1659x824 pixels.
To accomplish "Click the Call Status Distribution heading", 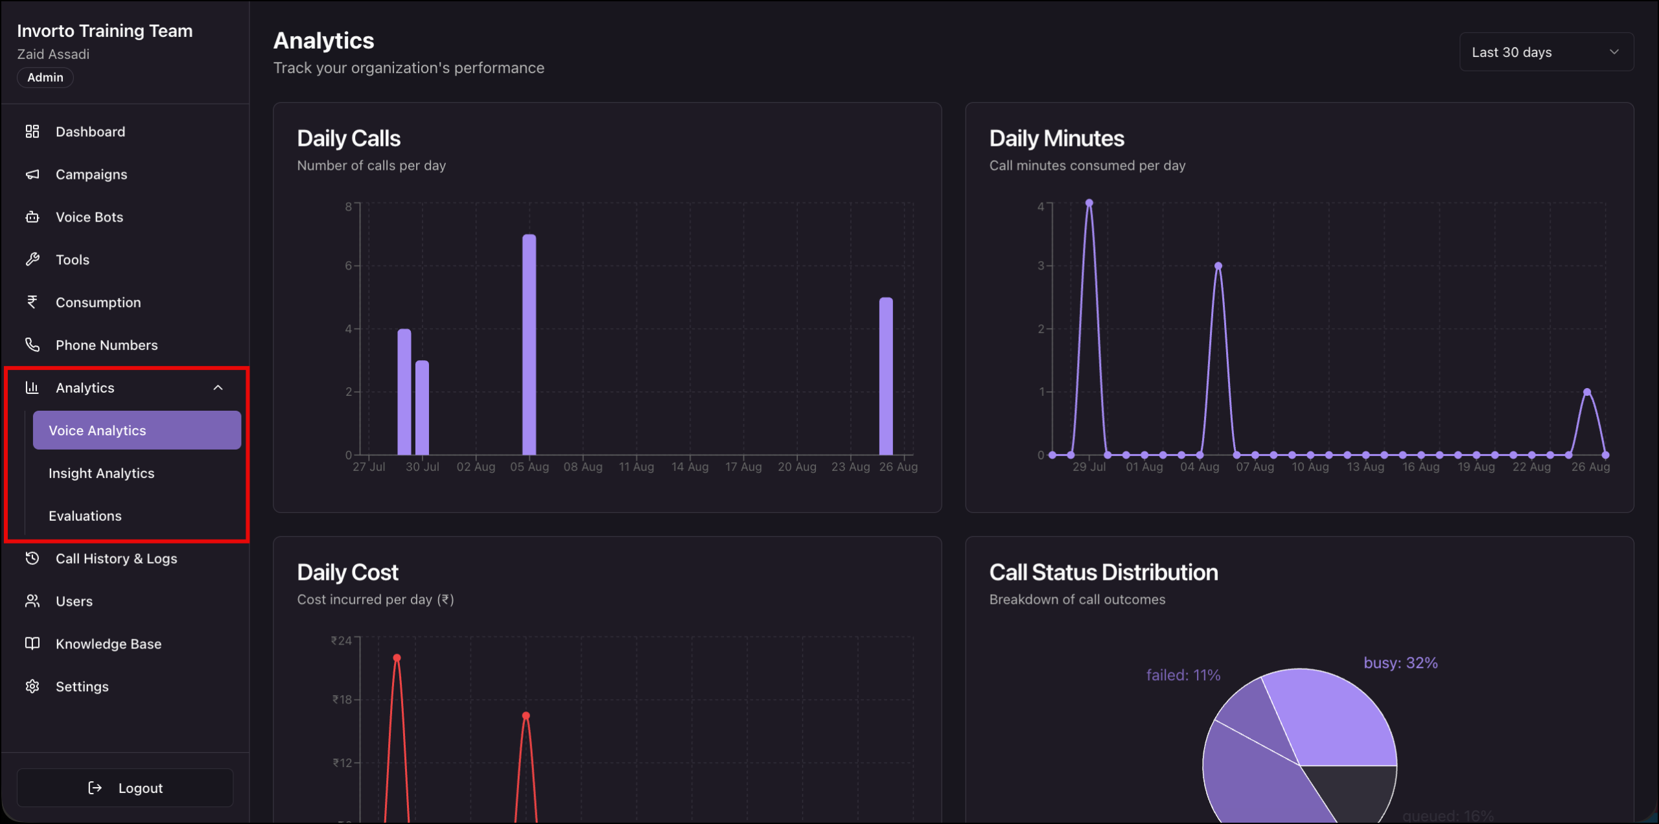I will 1104,572.
